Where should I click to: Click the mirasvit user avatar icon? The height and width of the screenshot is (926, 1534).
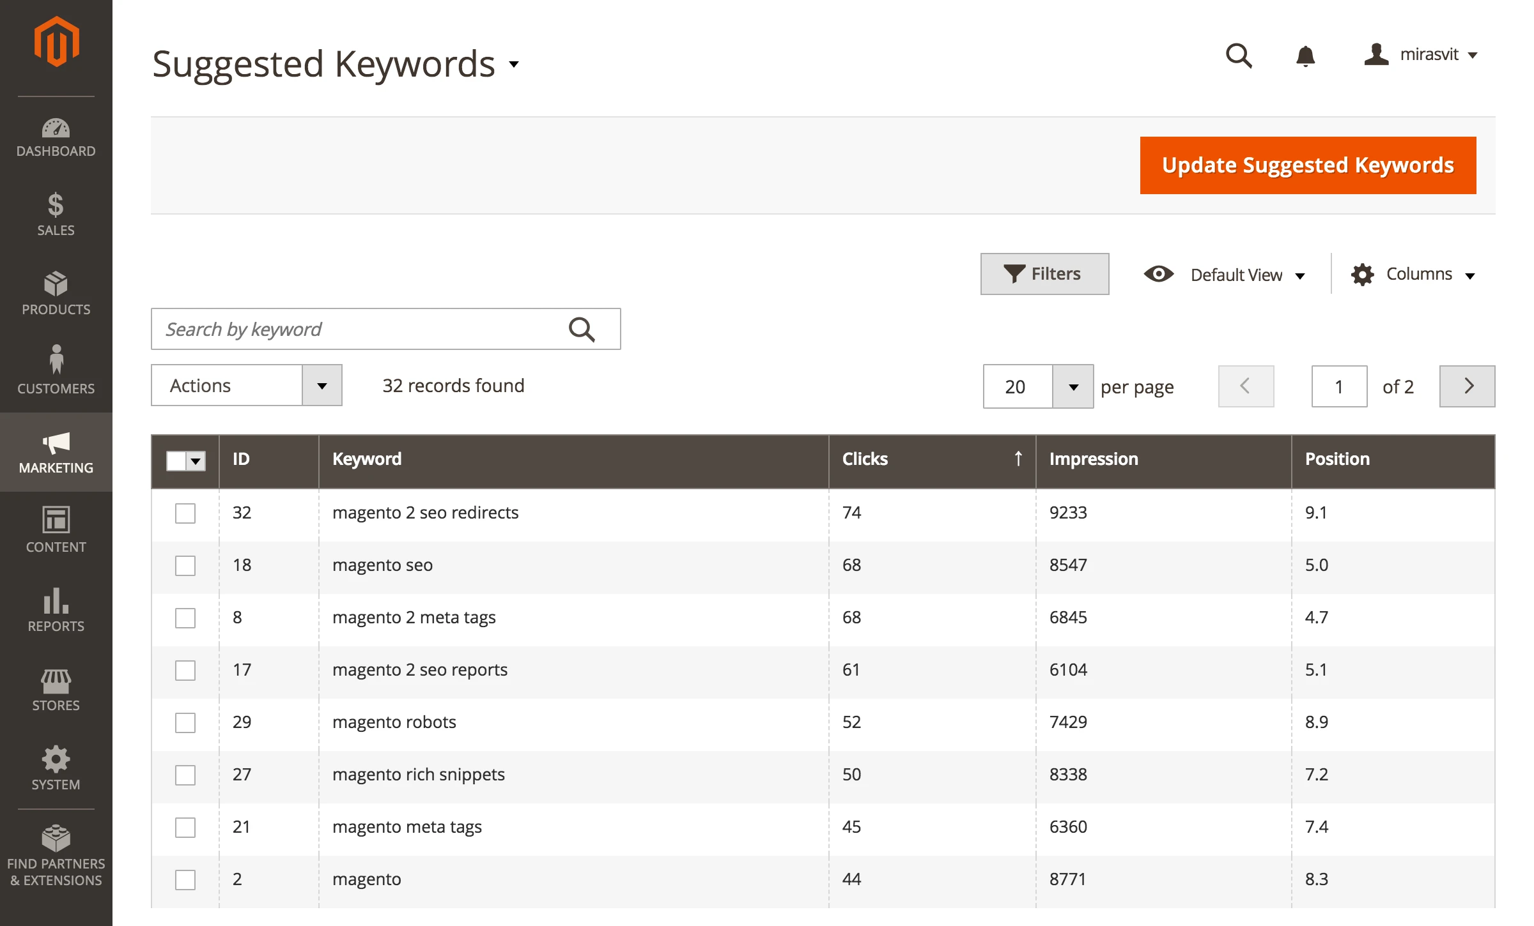[x=1376, y=54]
